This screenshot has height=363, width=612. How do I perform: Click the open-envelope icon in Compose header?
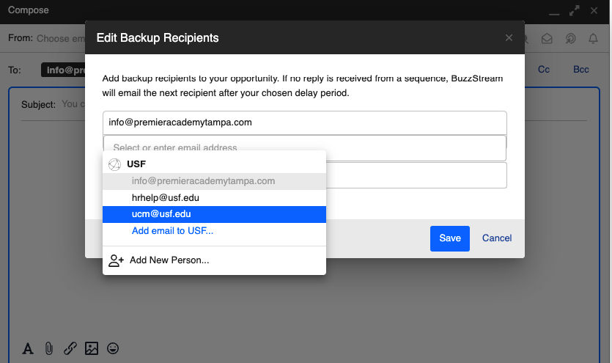pos(547,38)
